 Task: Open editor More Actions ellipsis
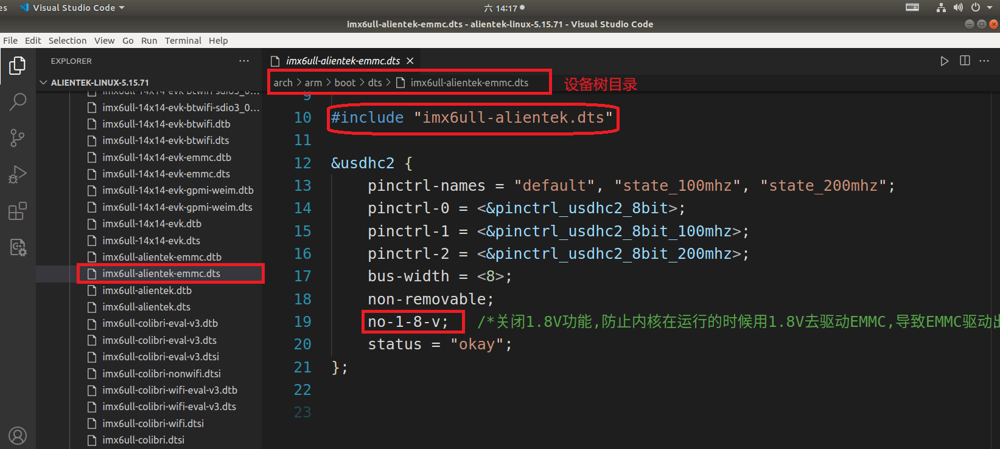click(x=984, y=61)
